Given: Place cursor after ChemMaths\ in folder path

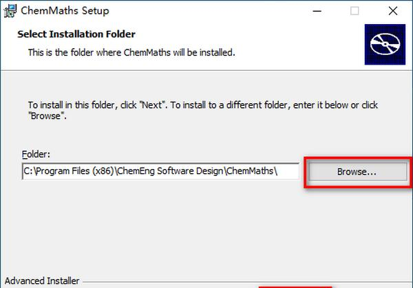Looking at the screenshot, I should [x=278, y=171].
